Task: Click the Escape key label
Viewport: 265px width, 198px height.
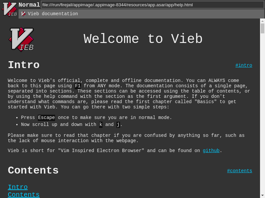Action: (x=46, y=118)
